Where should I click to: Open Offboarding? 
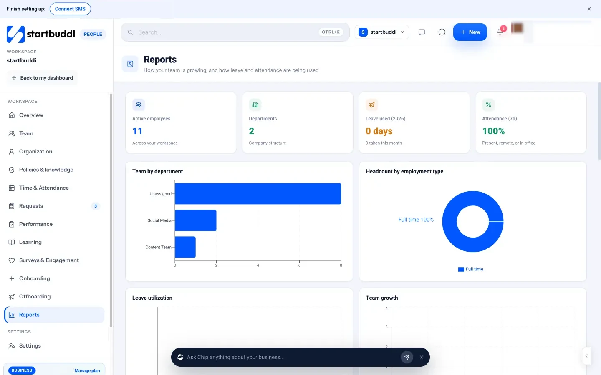pos(54,297)
